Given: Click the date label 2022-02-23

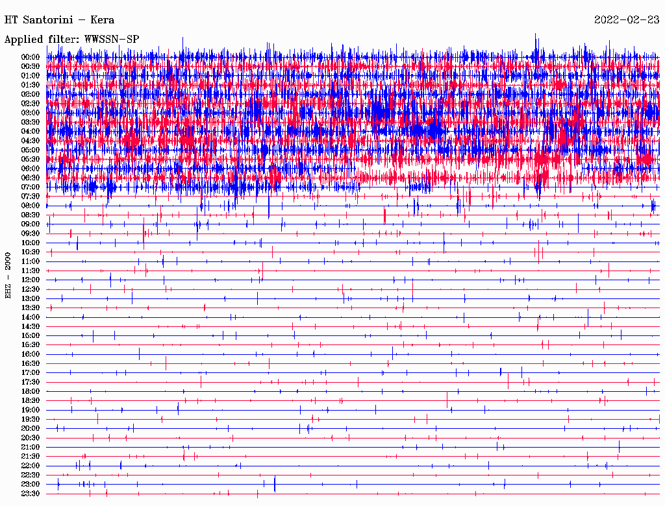Looking at the screenshot, I should tap(627, 20).
